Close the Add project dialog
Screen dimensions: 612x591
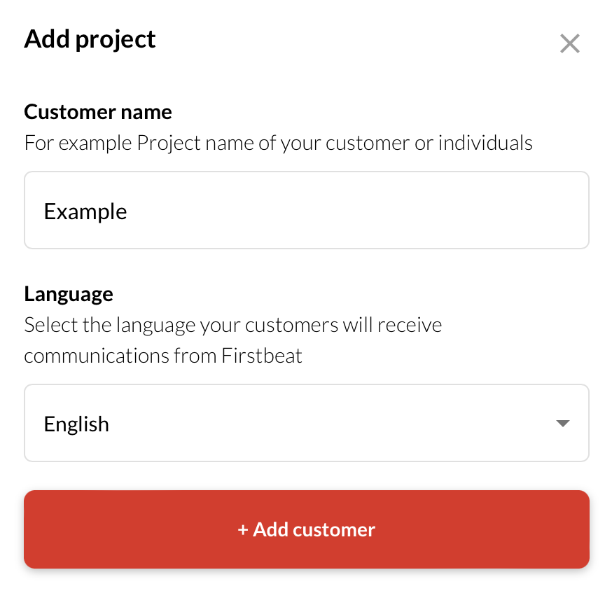(x=570, y=44)
